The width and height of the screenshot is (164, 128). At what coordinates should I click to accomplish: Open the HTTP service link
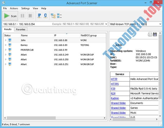pos(114,79)
